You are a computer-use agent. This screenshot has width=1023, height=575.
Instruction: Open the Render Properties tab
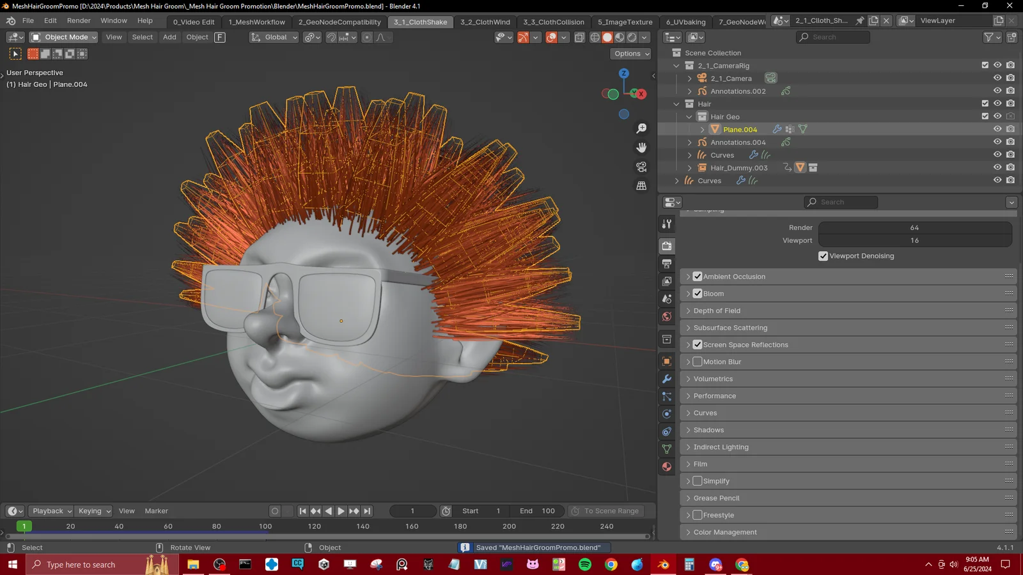(x=666, y=245)
